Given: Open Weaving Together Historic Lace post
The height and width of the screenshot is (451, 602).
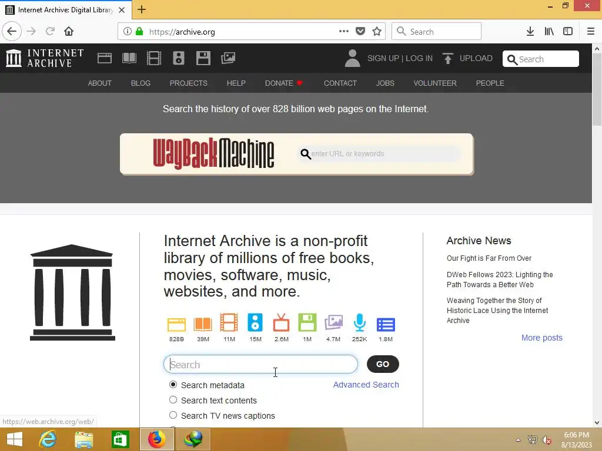Looking at the screenshot, I should point(497,310).
